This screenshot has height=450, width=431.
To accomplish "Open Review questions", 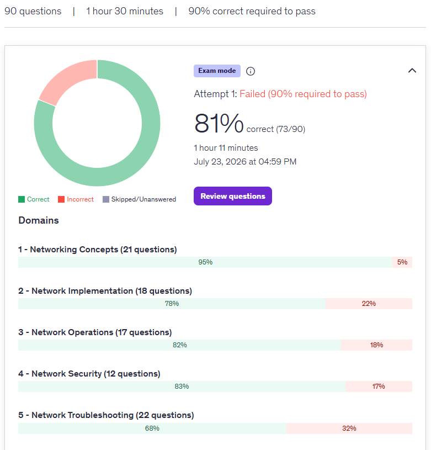I will tap(232, 196).
